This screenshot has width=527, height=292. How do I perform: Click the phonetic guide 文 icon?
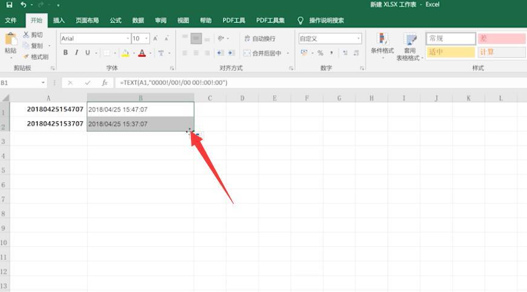pyautogui.click(x=161, y=53)
